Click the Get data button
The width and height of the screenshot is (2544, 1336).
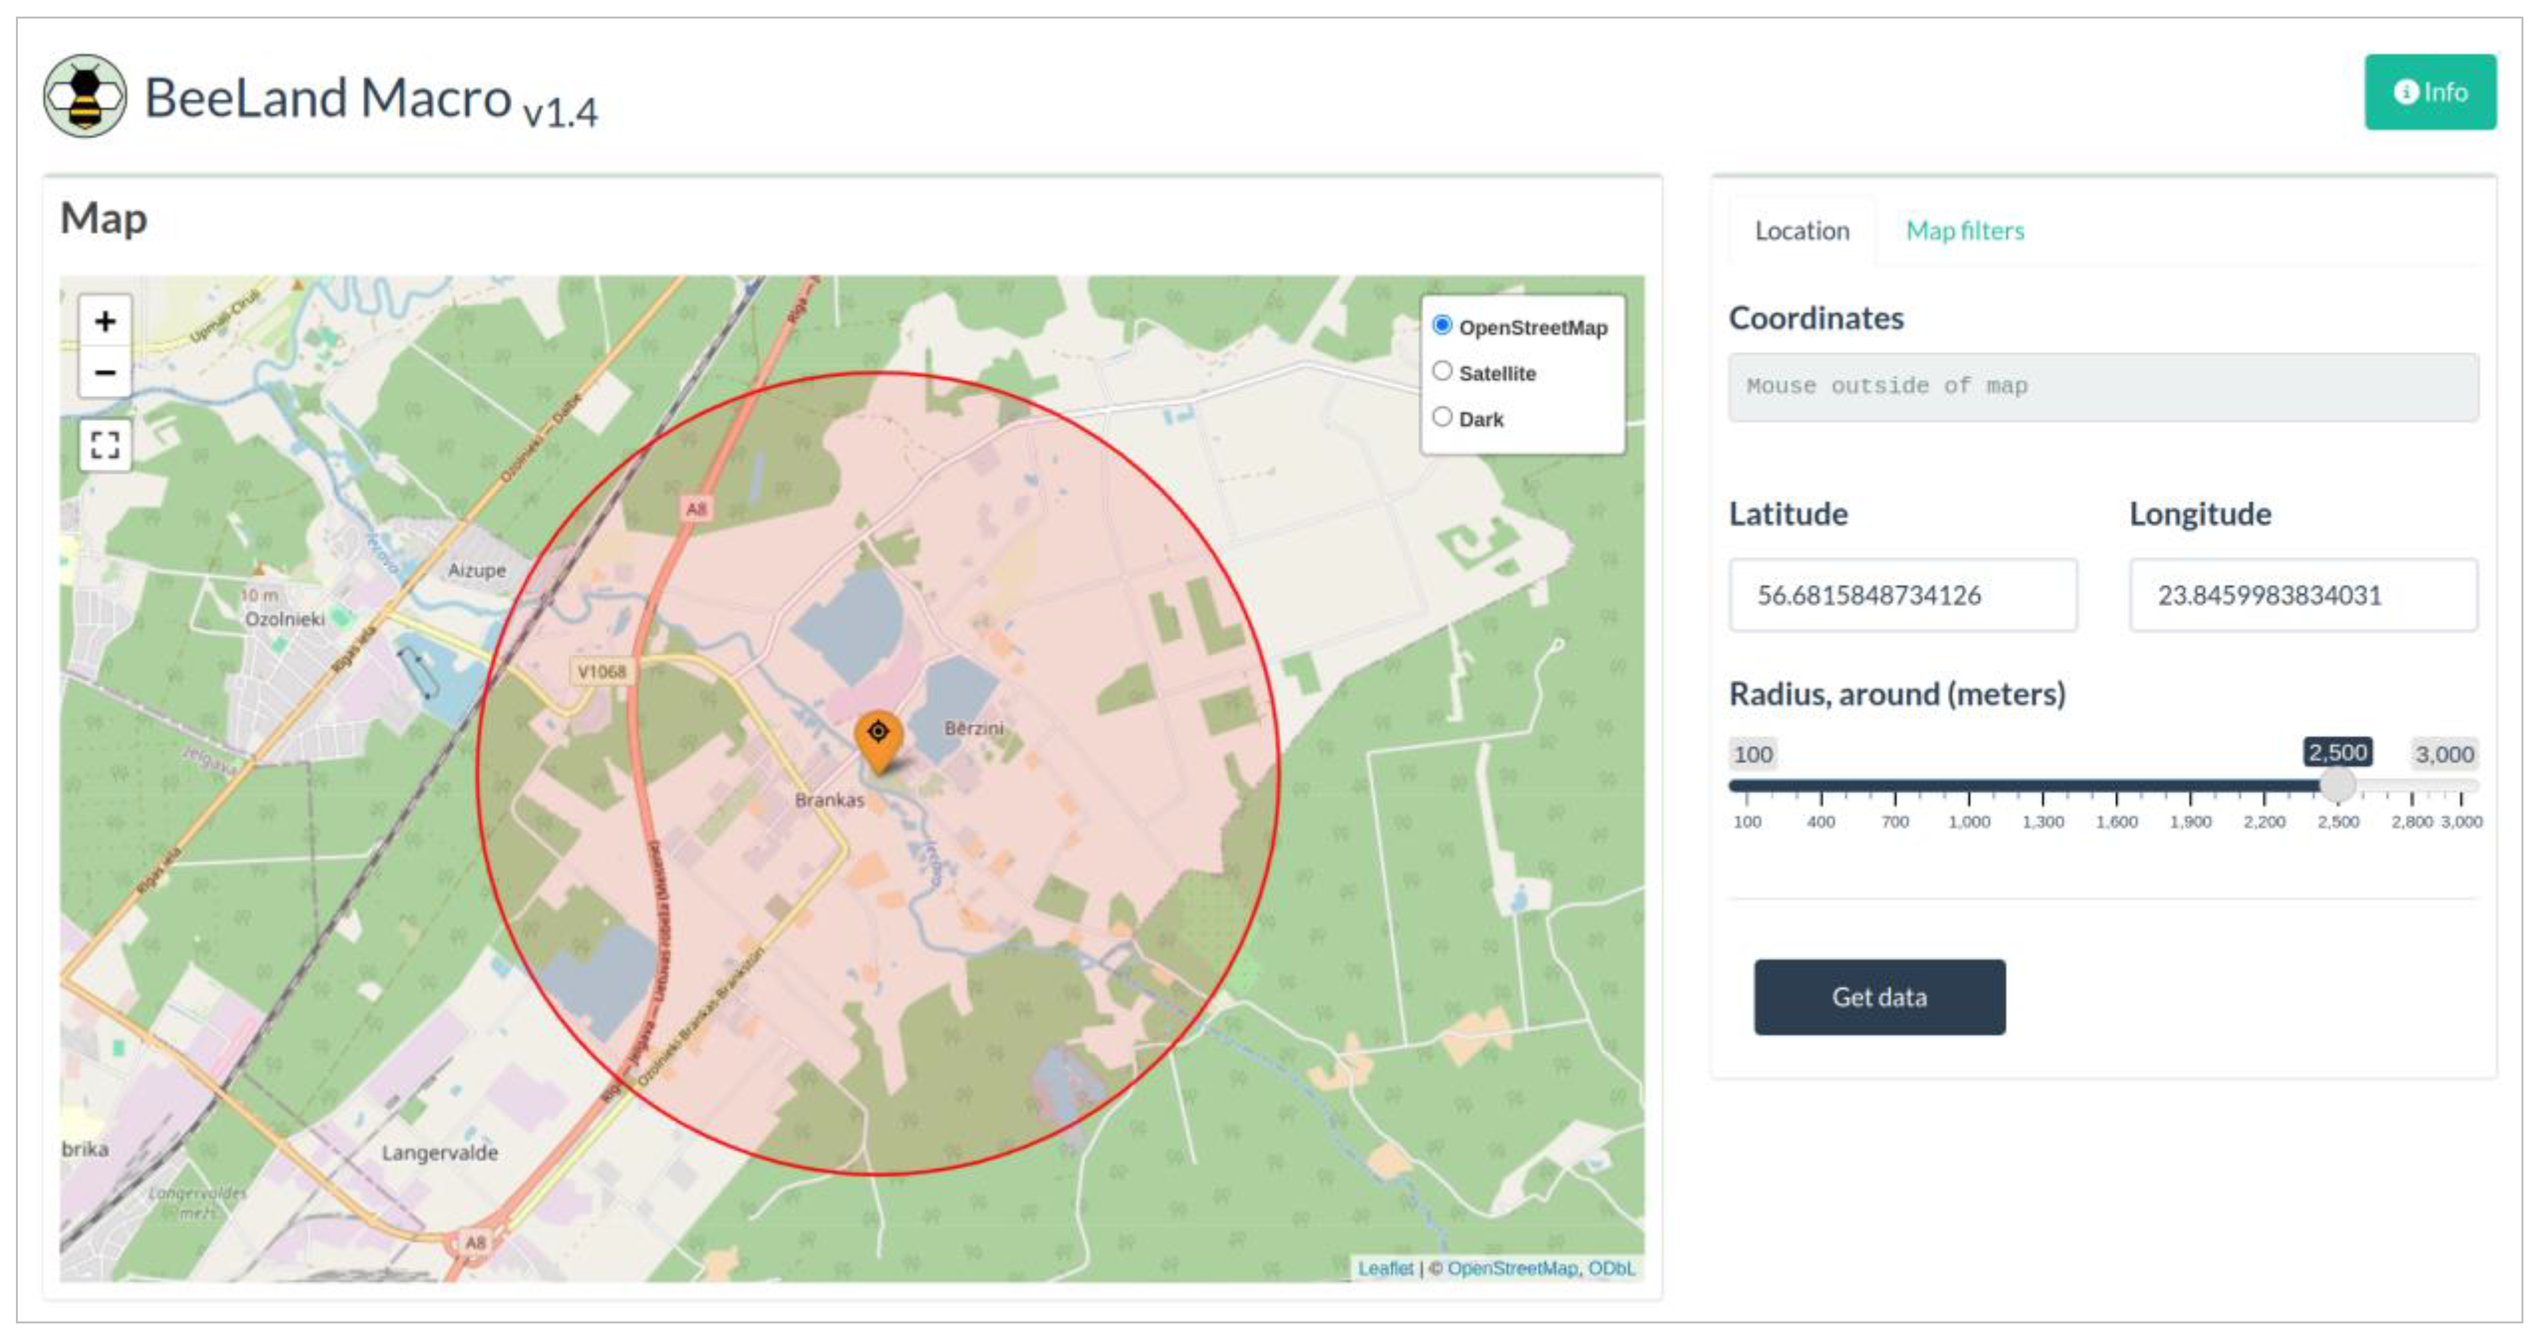tap(1878, 997)
